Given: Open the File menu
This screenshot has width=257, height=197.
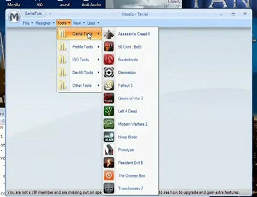Looking at the screenshot, I should [x=28, y=23].
